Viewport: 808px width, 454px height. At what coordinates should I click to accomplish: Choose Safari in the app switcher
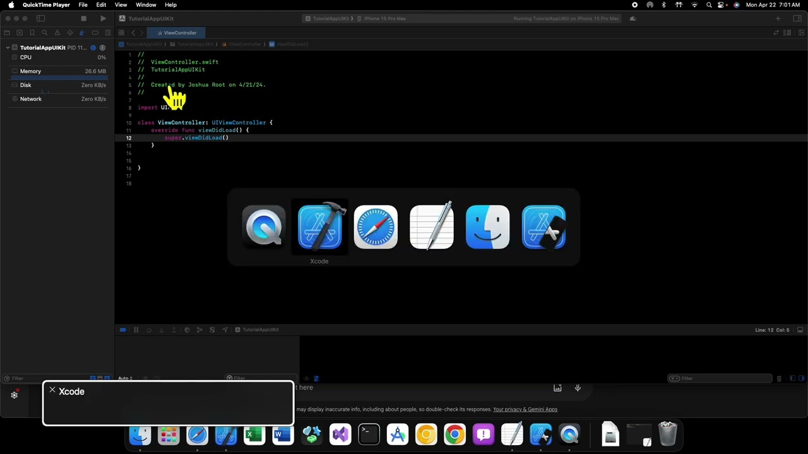[376, 227]
